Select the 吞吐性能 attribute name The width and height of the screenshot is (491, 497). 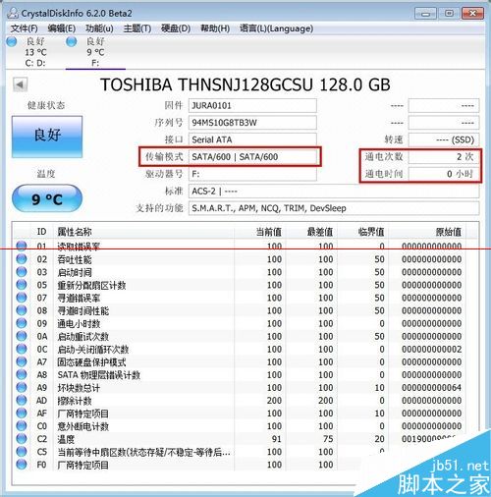(75, 259)
